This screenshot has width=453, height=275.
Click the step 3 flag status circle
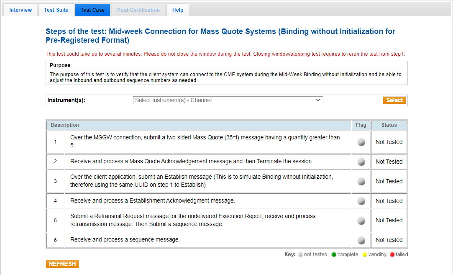click(x=361, y=181)
